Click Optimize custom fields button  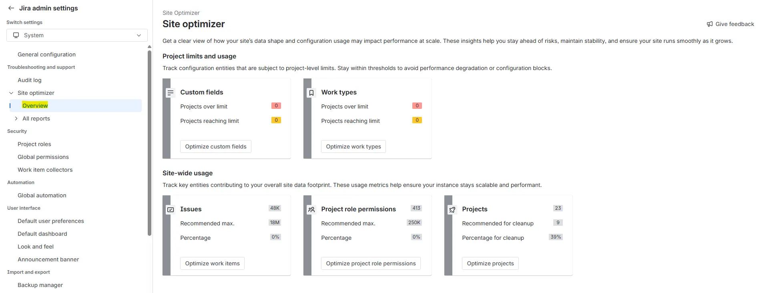216,146
